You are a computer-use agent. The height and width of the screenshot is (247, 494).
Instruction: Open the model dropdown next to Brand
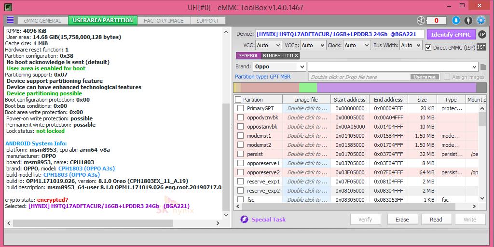393,66
